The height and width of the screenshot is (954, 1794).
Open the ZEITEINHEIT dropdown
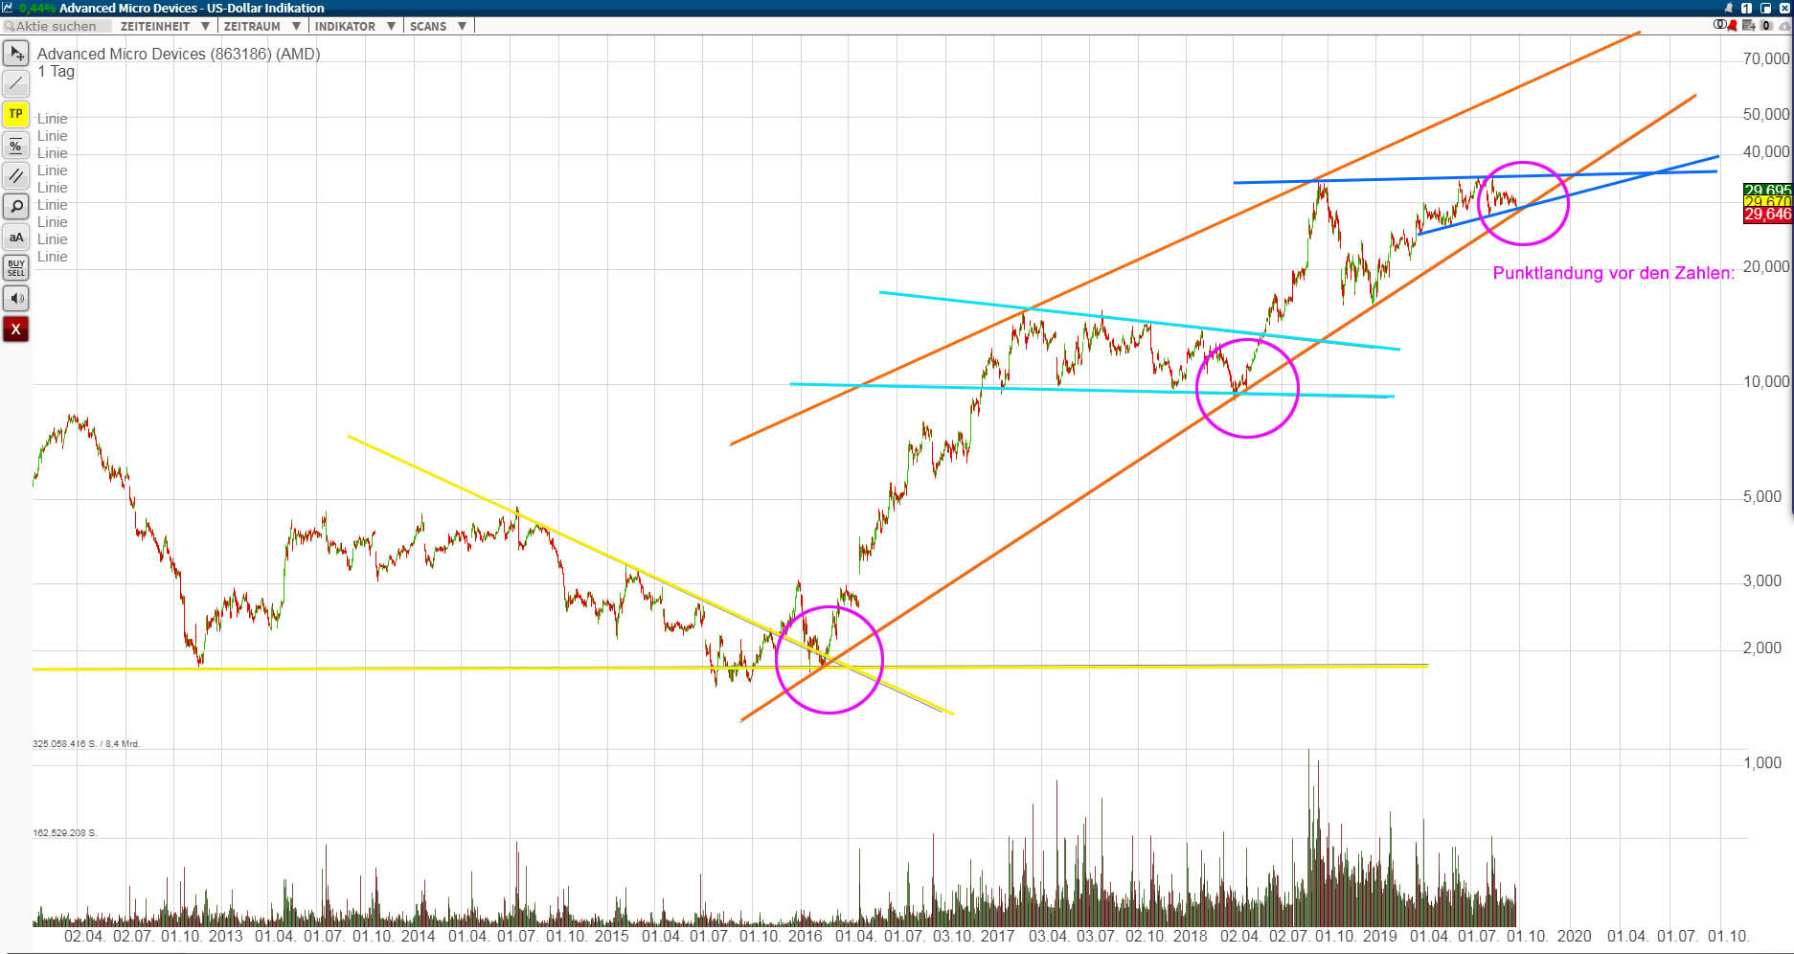(165, 26)
